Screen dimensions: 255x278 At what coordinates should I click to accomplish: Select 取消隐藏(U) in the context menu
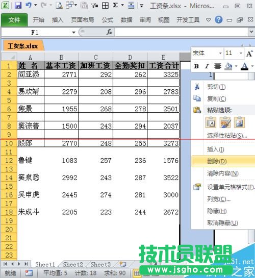[x=222, y=223]
